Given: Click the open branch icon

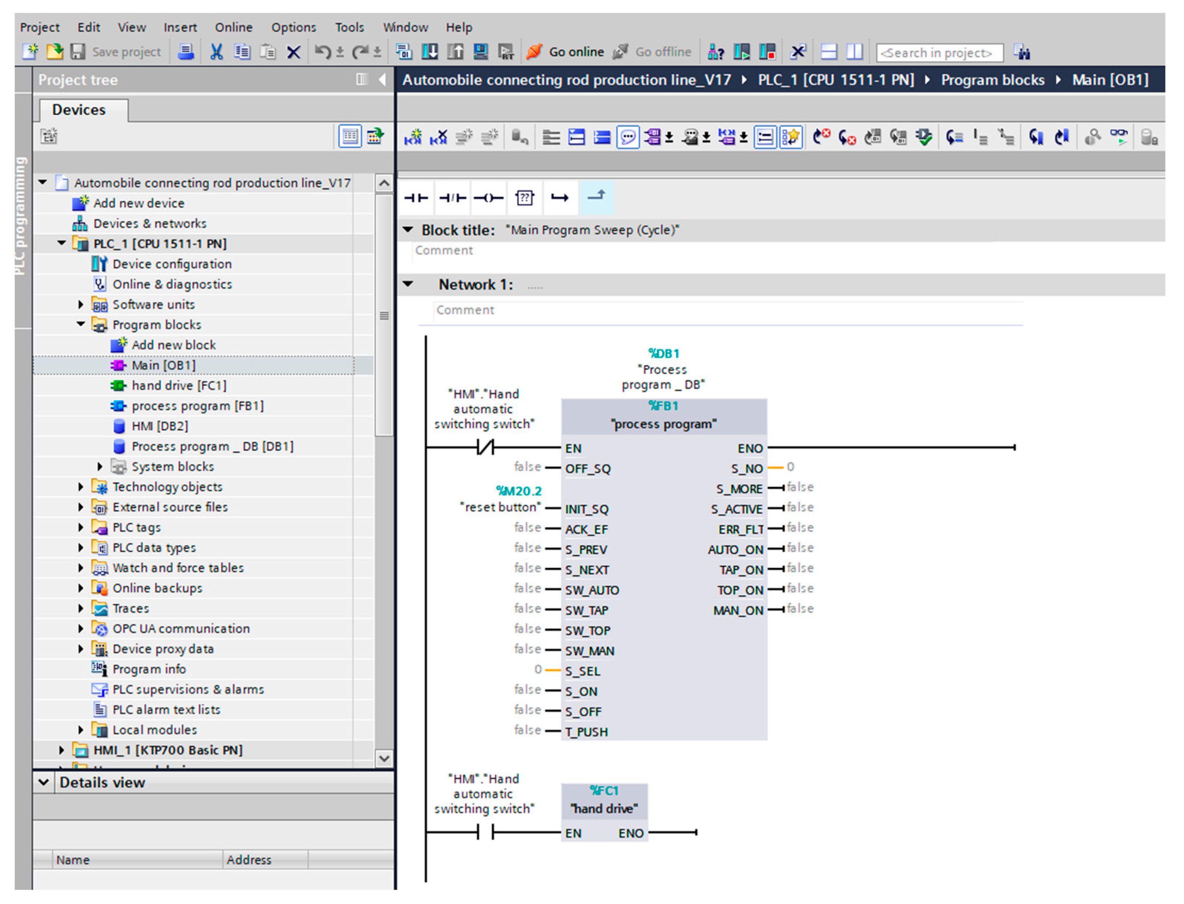Looking at the screenshot, I should (x=560, y=198).
